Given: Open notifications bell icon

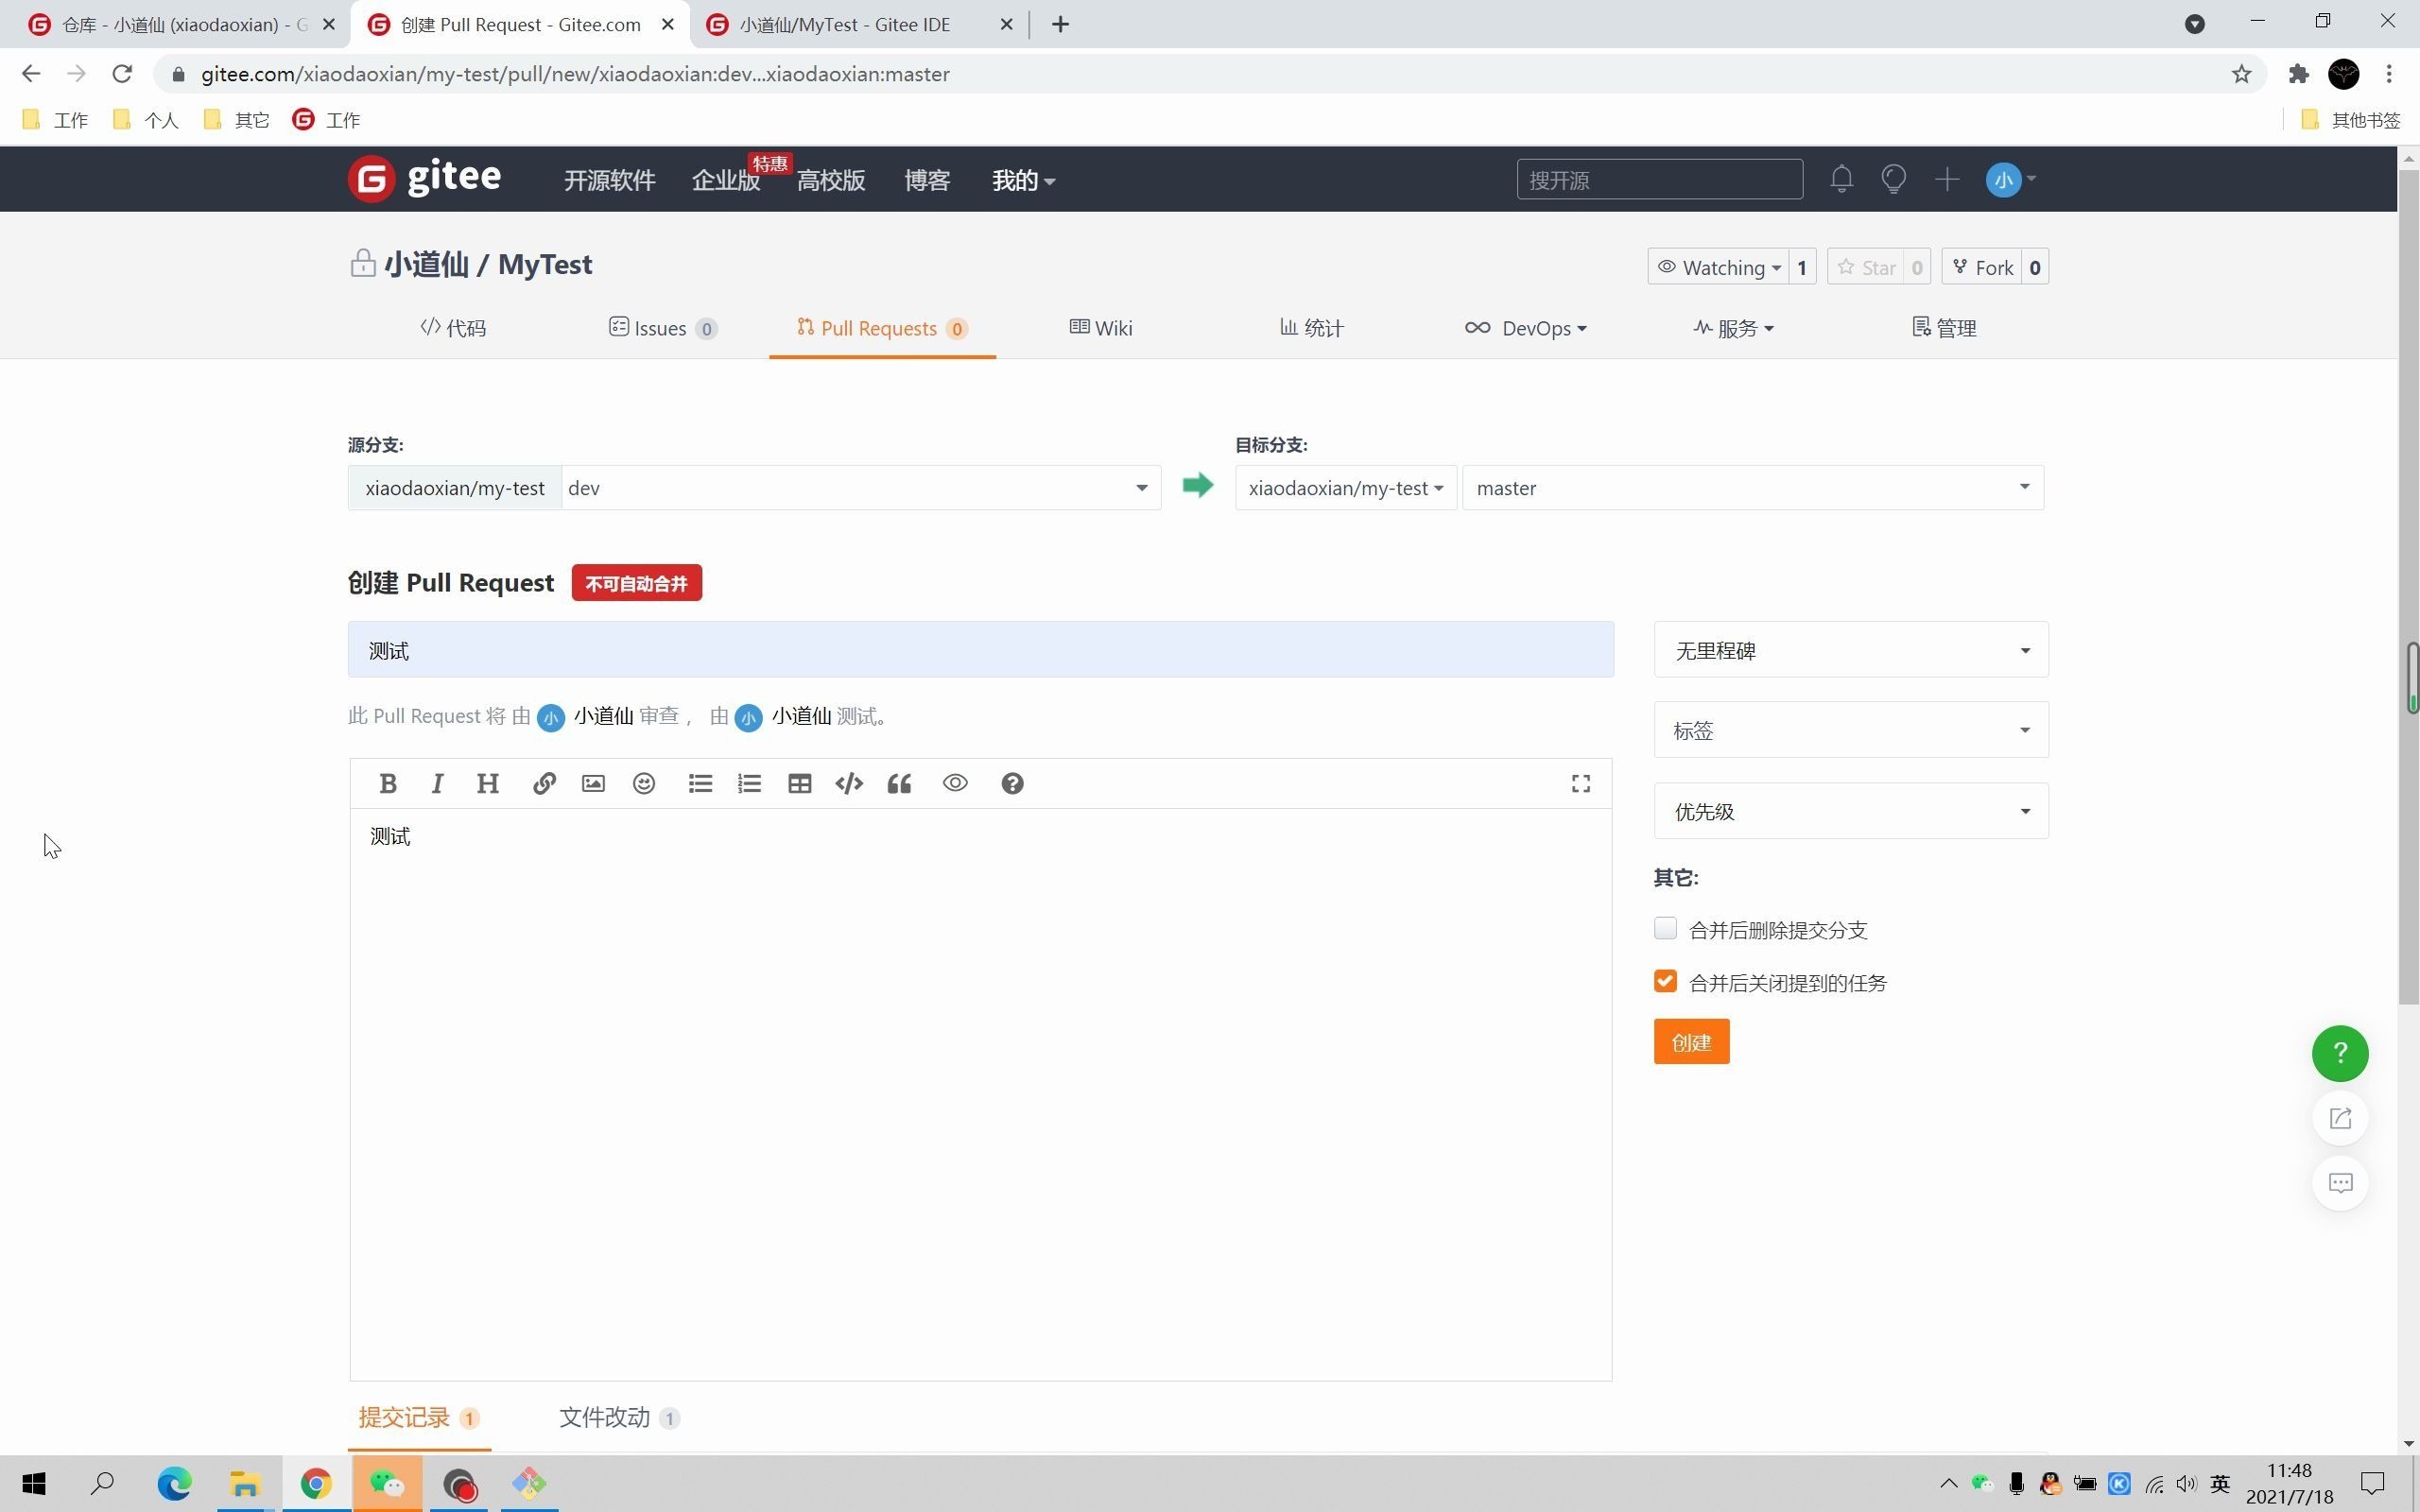Looking at the screenshot, I should pyautogui.click(x=1842, y=180).
